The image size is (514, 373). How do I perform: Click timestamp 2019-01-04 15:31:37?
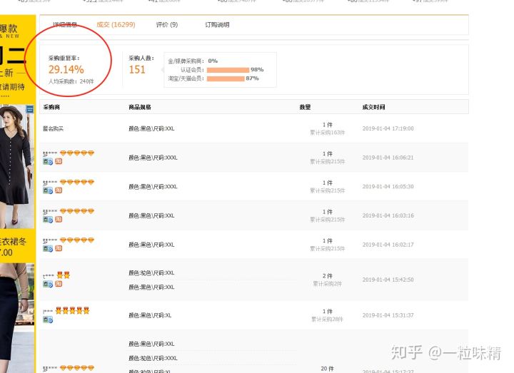tap(388, 315)
